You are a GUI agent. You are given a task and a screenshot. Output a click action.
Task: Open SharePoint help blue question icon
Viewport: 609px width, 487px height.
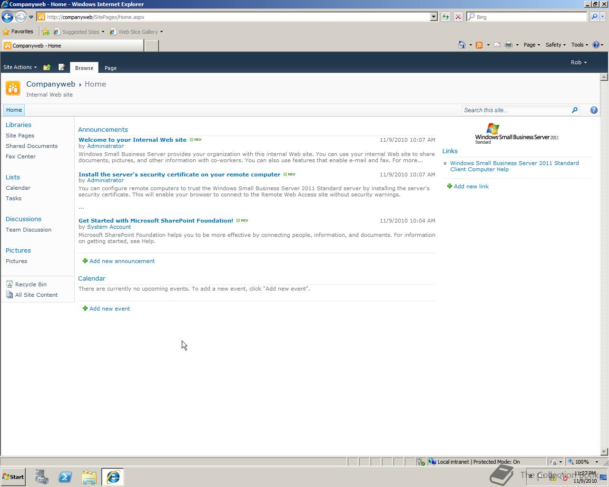pos(594,110)
